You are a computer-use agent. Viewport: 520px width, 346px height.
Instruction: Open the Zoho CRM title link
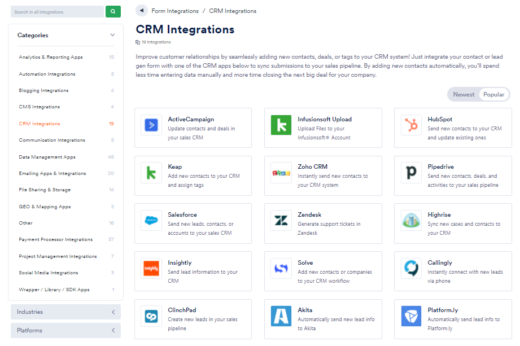click(x=312, y=167)
